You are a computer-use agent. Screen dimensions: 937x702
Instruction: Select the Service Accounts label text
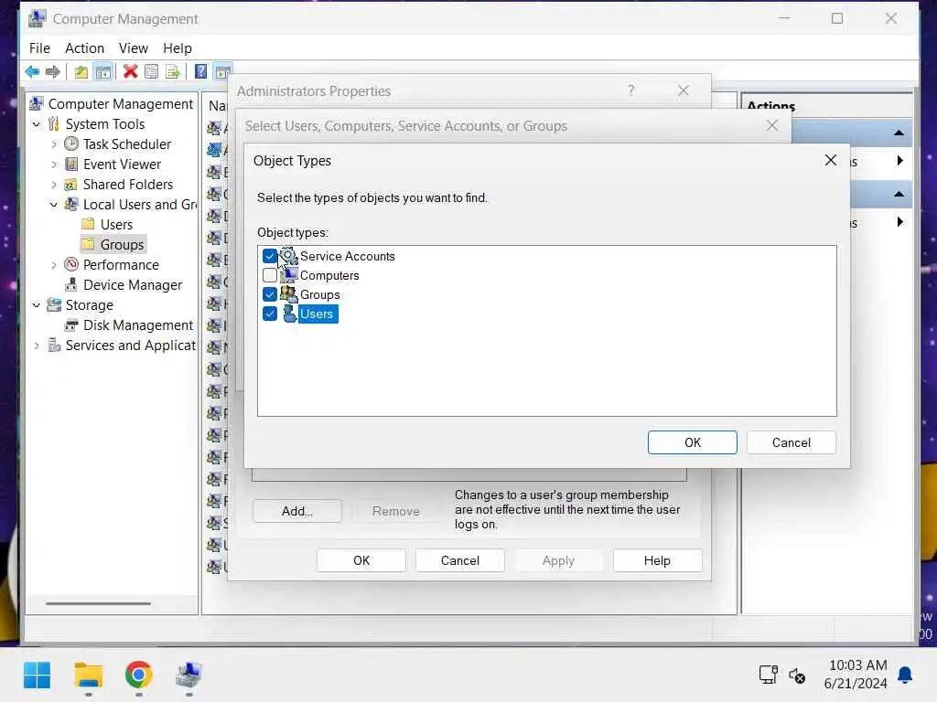pyautogui.click(x=347, y=256)
